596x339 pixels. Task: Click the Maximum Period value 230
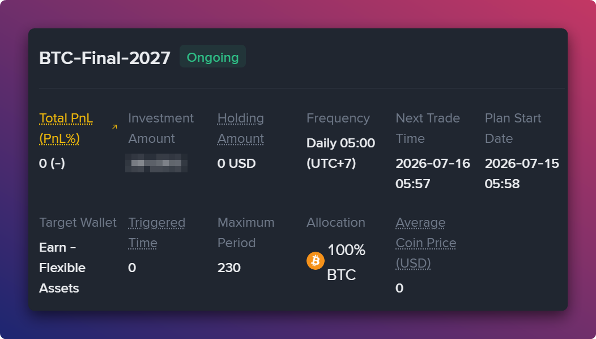pyautogui.click(x=229, y=268)
